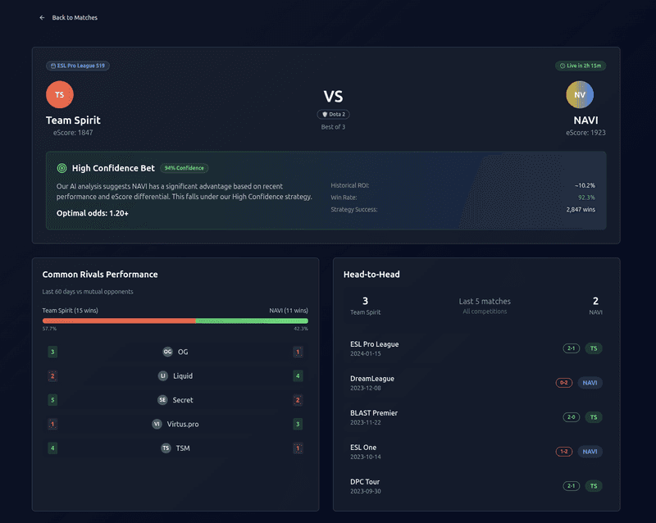Click the TS winner badge for ESL Pro League
The width and height of the screenshot is (656, 523).
[594, 348]
